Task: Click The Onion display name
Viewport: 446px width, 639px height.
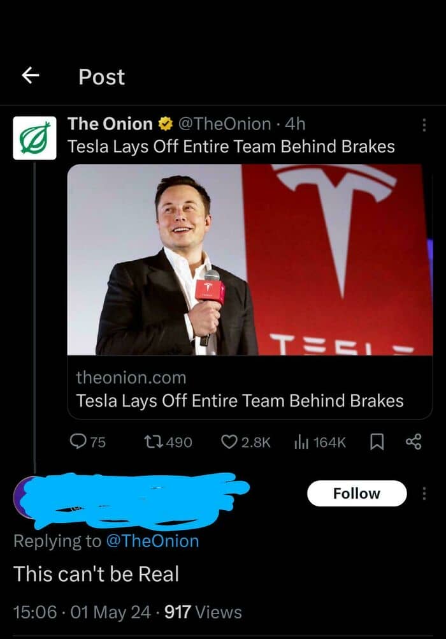Action: coord(110,124)
